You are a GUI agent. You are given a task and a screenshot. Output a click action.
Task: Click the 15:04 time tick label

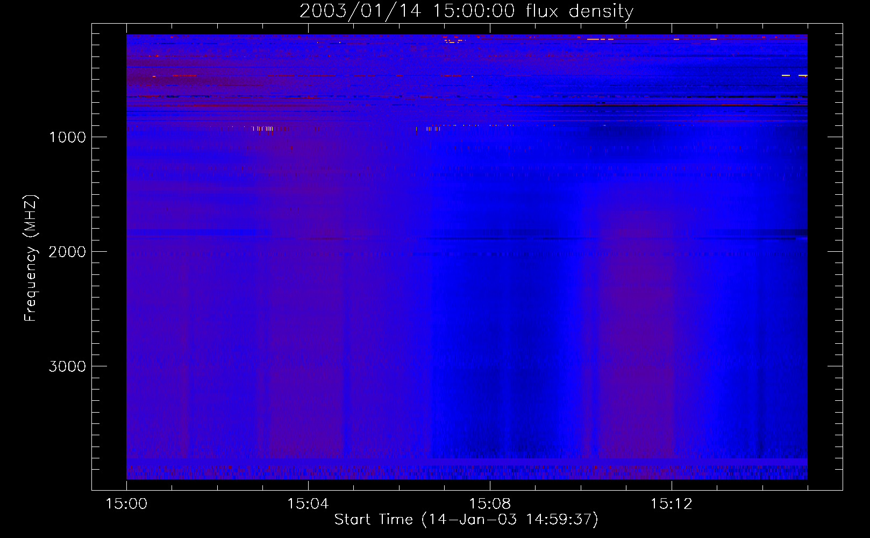pos(308,504)
